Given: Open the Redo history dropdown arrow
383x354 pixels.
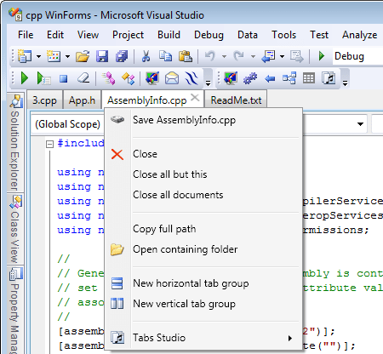Looking at the screenshot, I should pos(253,56).
